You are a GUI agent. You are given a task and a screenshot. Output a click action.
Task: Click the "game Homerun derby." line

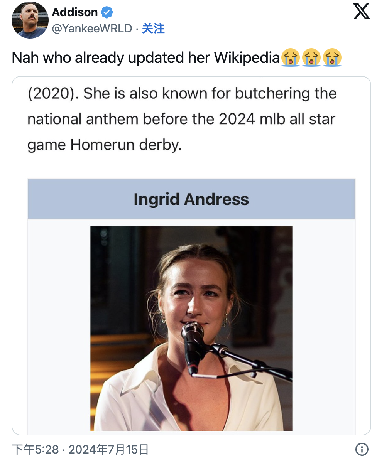[104, 145]
